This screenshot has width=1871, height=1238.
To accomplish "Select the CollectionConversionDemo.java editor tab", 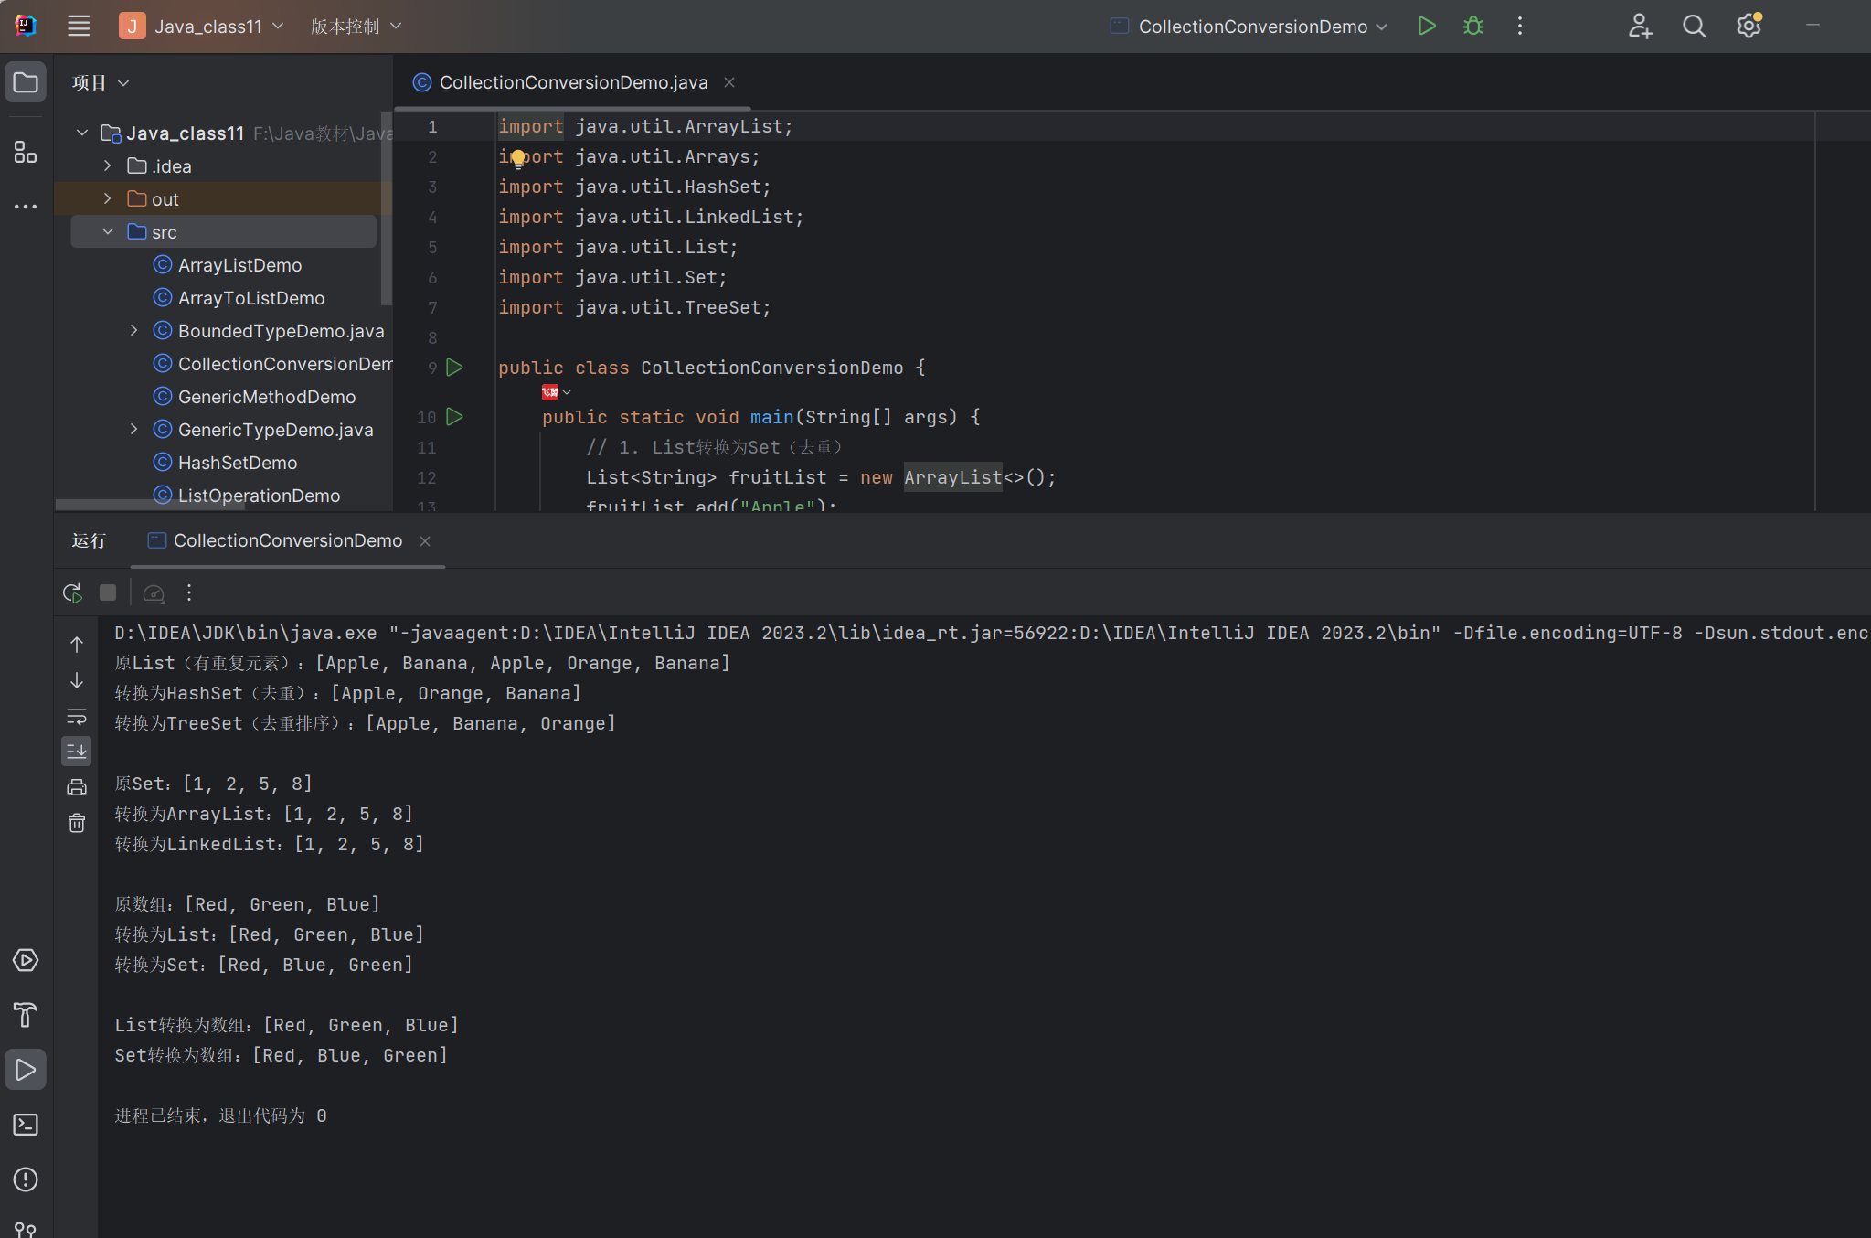I will click(573, 82).
